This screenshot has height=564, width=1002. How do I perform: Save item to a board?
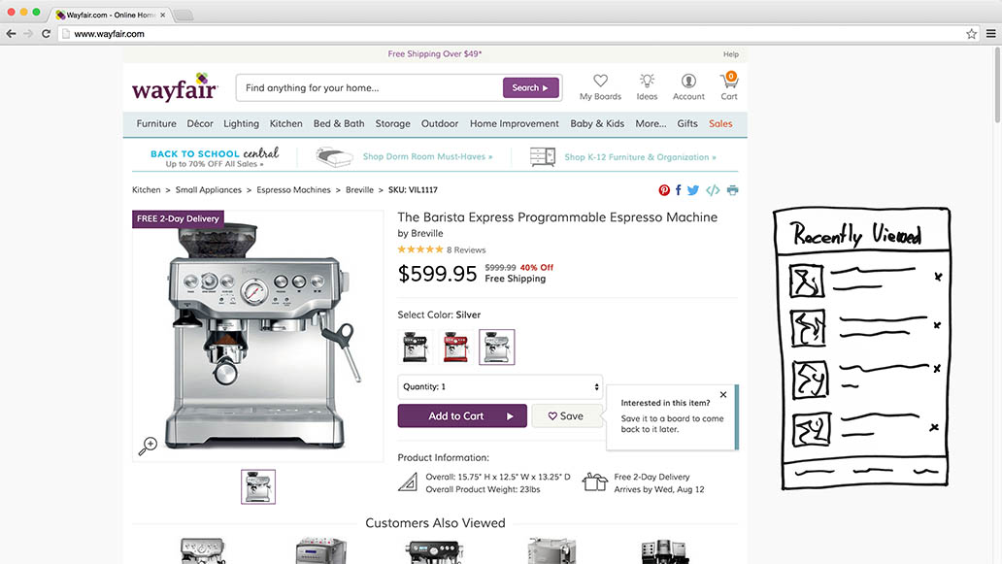[x=567, y=415]
